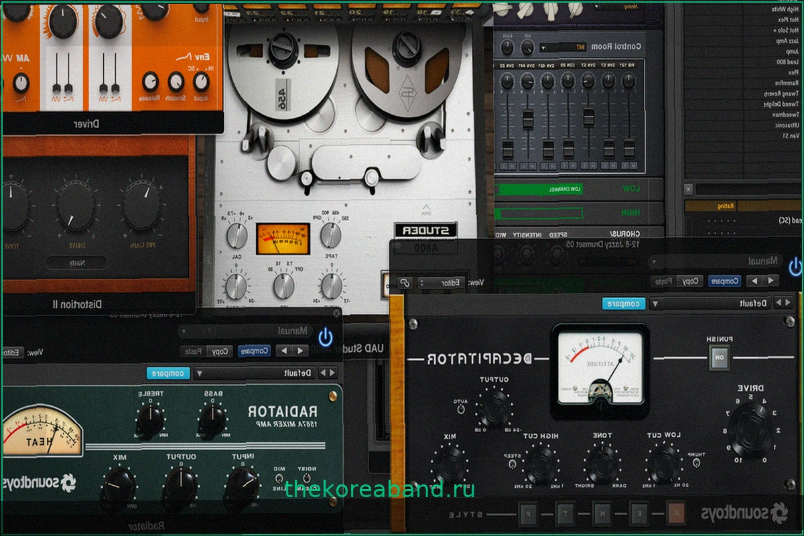Click the Studer Tape selector knob
This screenshot has height=536, width=804.
(330, 235)
